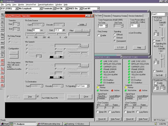
Task: Toggle Beep ON in Monitor T1 #1
Action: [x=97, y=112]
